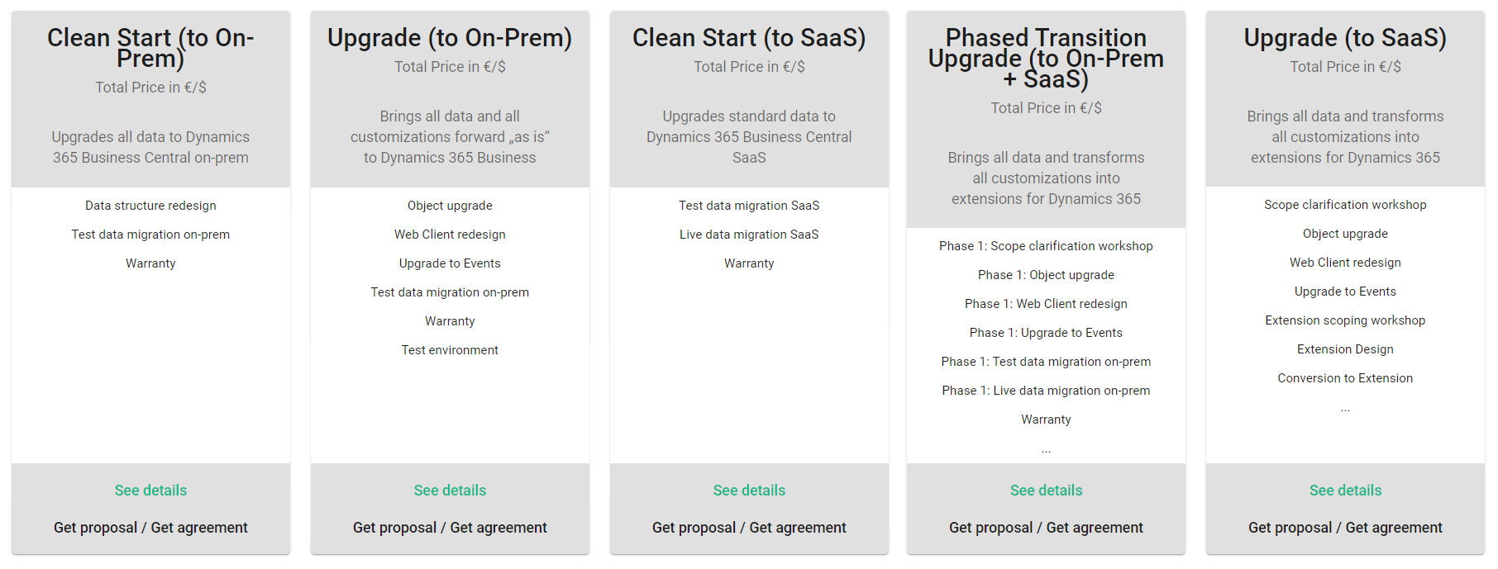Click the Data structure redesign list item
Viewport: 1498px width, 569px height.
pyautogui.click(x=150, y=206)
